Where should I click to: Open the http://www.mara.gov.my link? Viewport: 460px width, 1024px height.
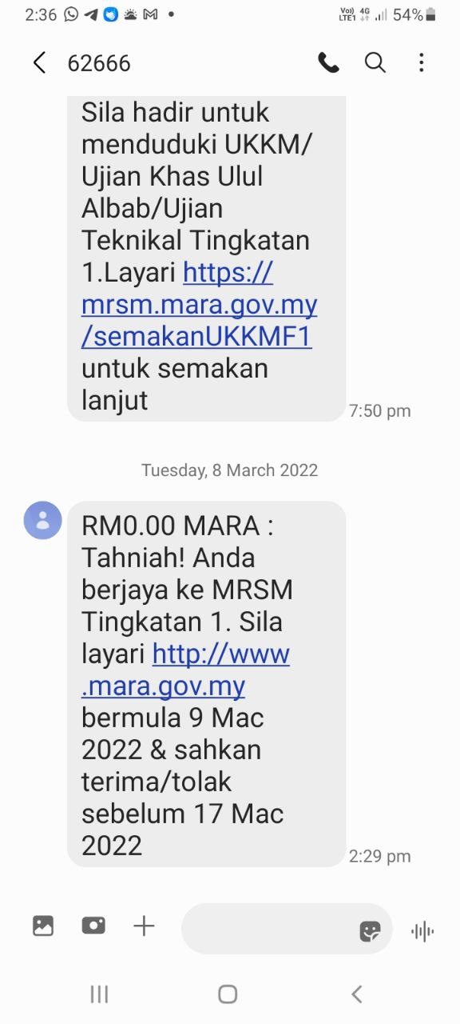click(186, 670)
